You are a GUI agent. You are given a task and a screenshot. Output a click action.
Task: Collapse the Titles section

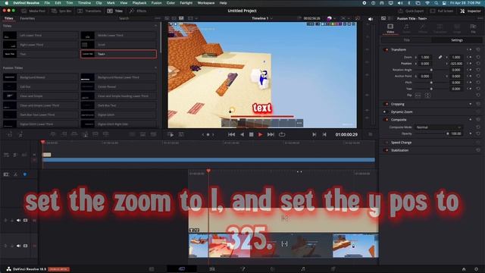pos(155,26)
